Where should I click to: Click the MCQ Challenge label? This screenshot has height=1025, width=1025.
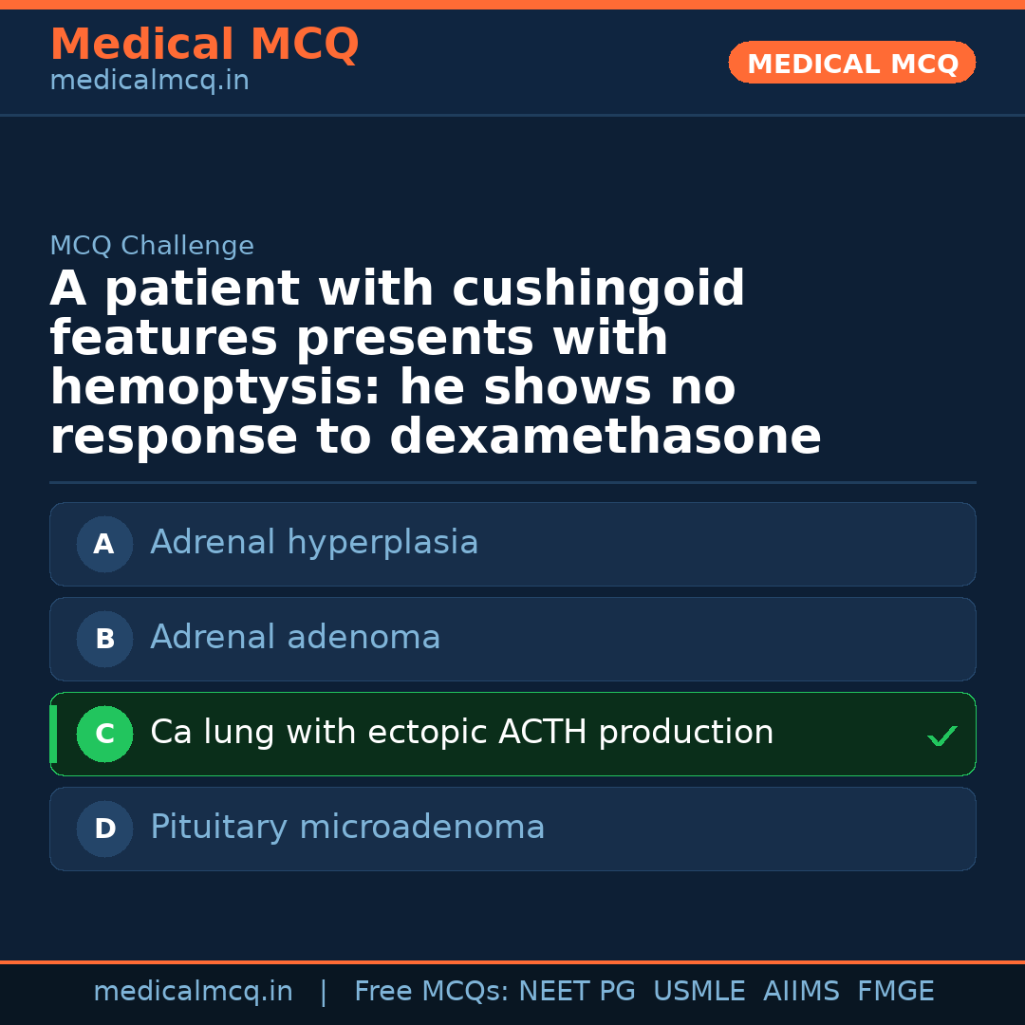coord(152,247)
